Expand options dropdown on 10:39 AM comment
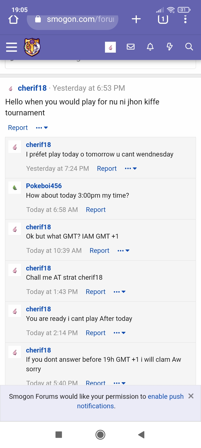The image size is (201, 448). pyautogui.click(x=123, y=251)
